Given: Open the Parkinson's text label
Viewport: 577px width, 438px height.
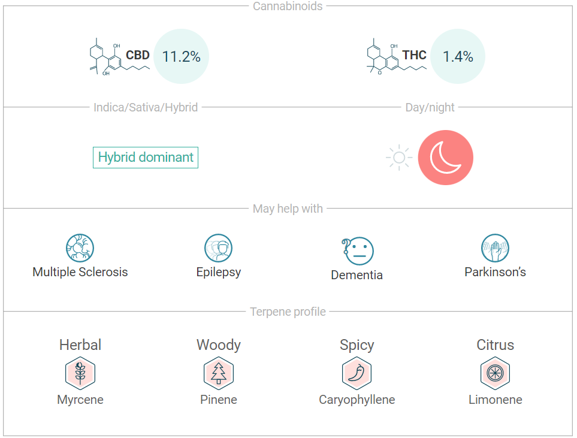Looking at the screenshot, I should (x=495, y=272).
